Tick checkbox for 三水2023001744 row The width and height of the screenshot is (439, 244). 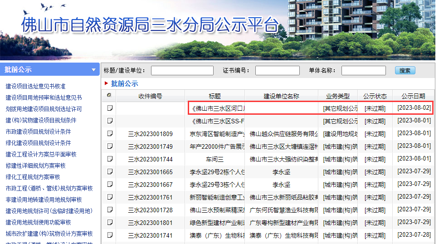point(110,159)
